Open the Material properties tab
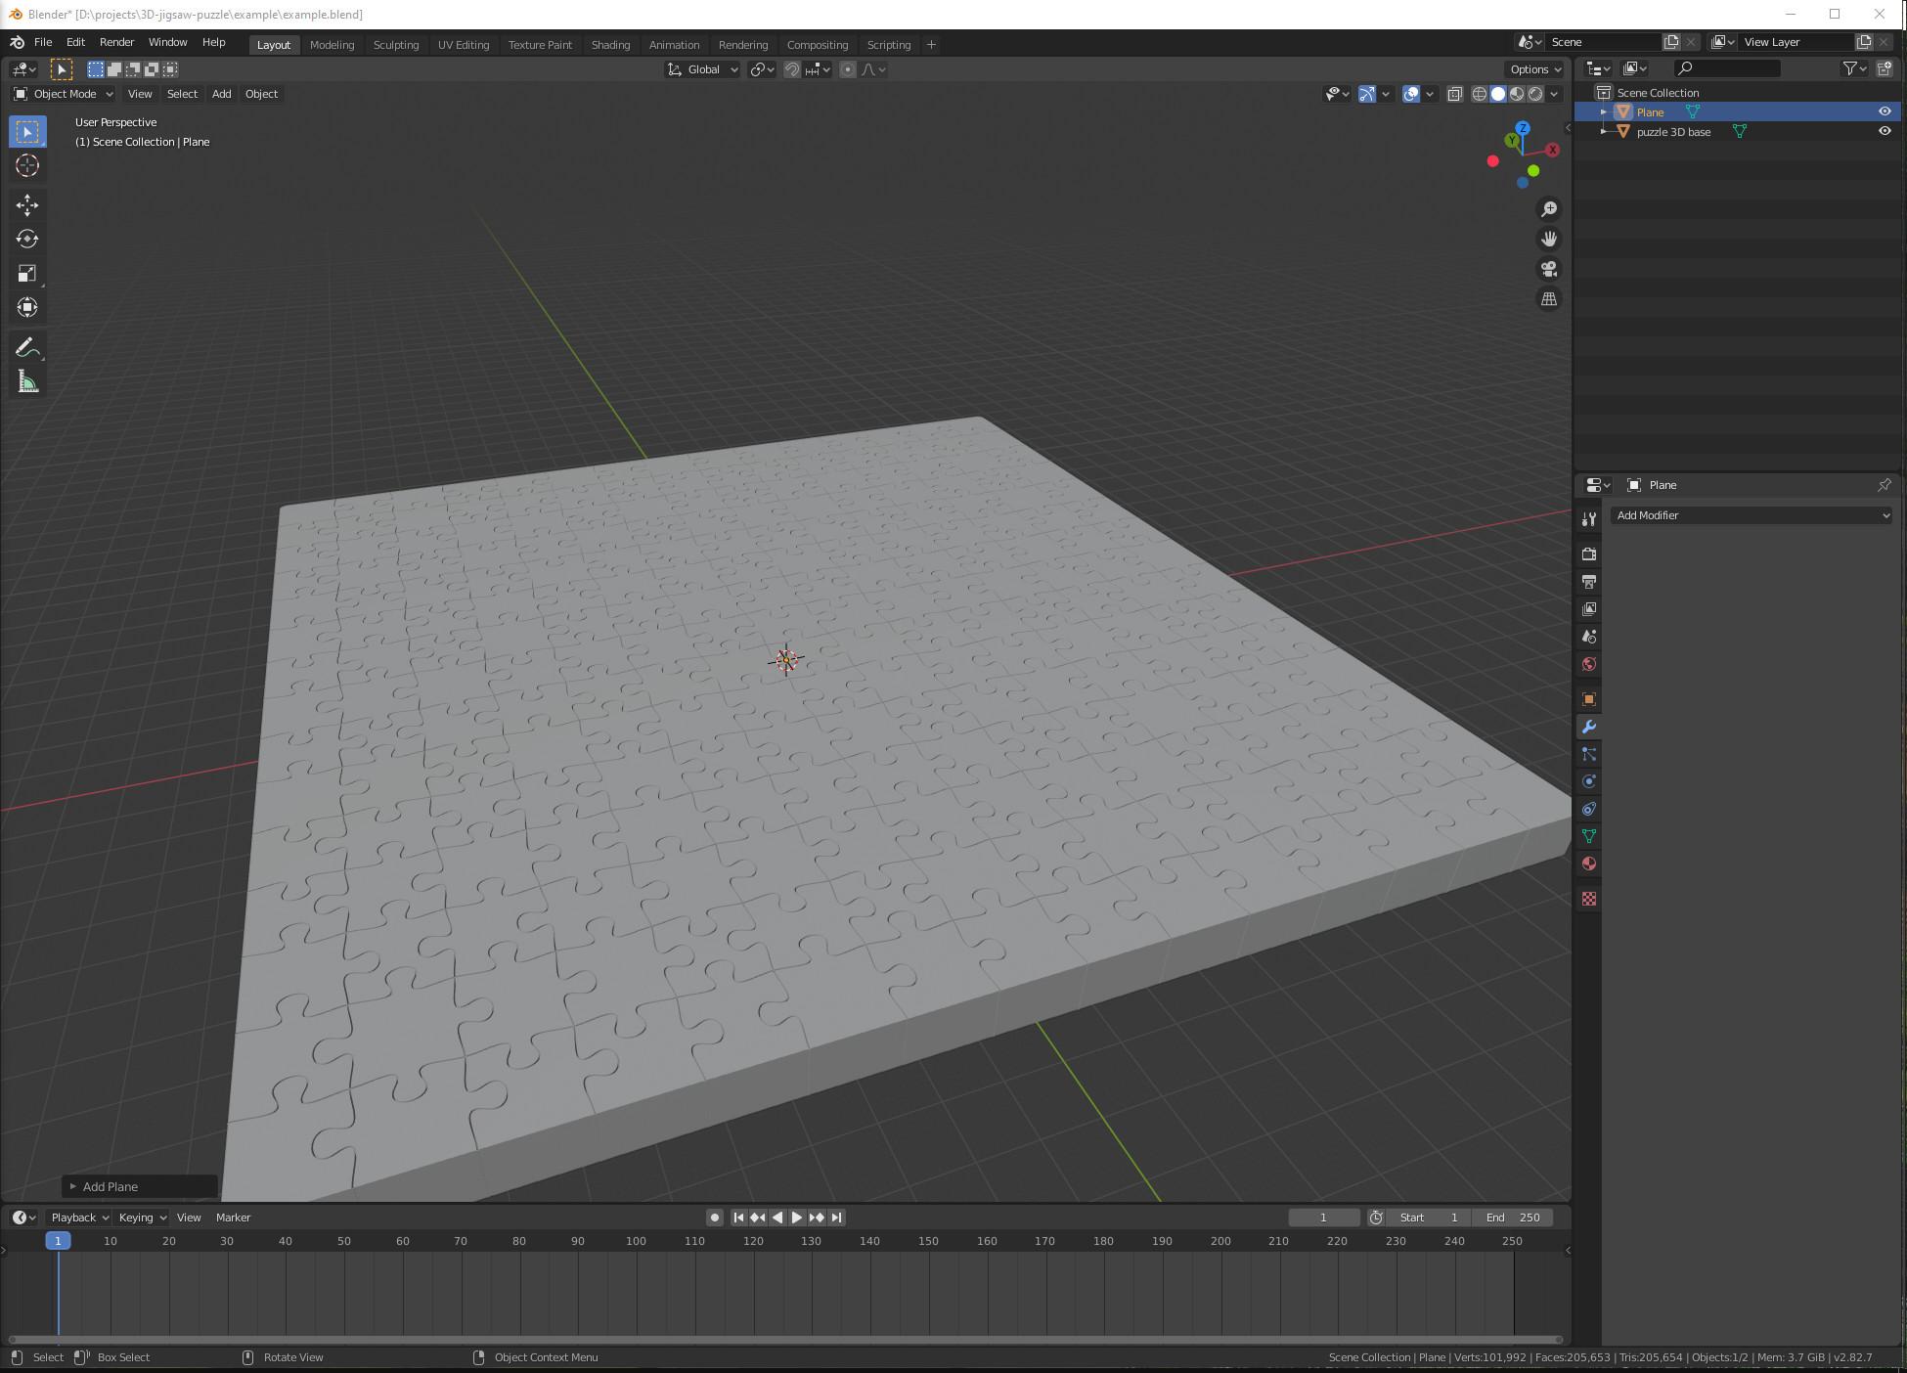The image size is (1907, 1373). click(x=1588, y=864)
